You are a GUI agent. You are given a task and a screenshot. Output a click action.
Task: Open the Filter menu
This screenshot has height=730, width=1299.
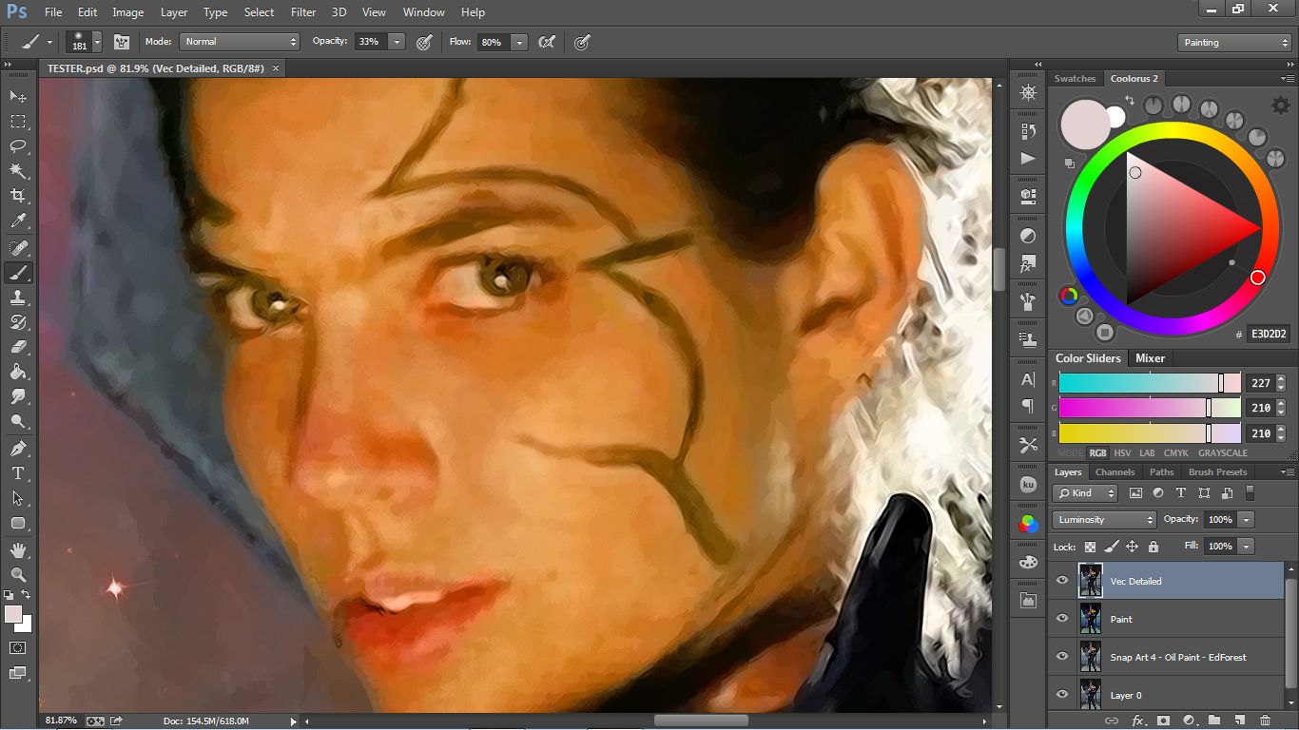tap(303, 12)
